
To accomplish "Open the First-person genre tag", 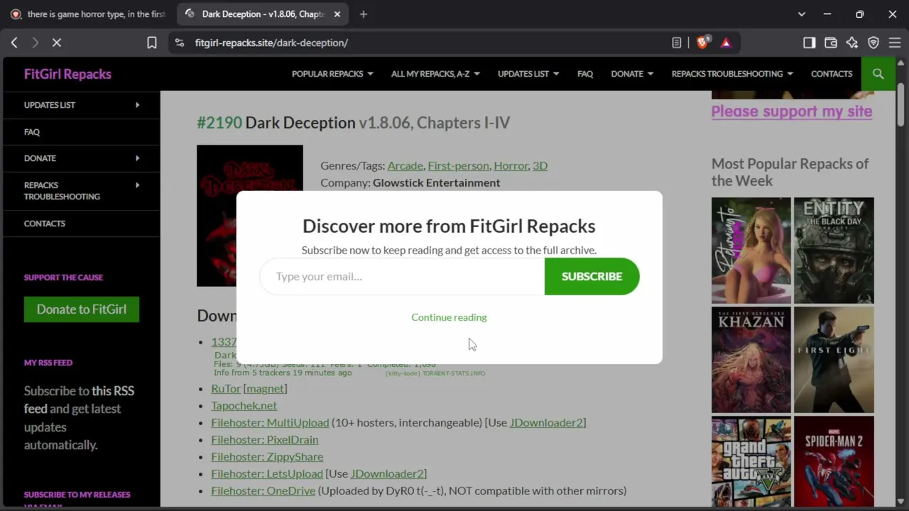I will [458, 165].
